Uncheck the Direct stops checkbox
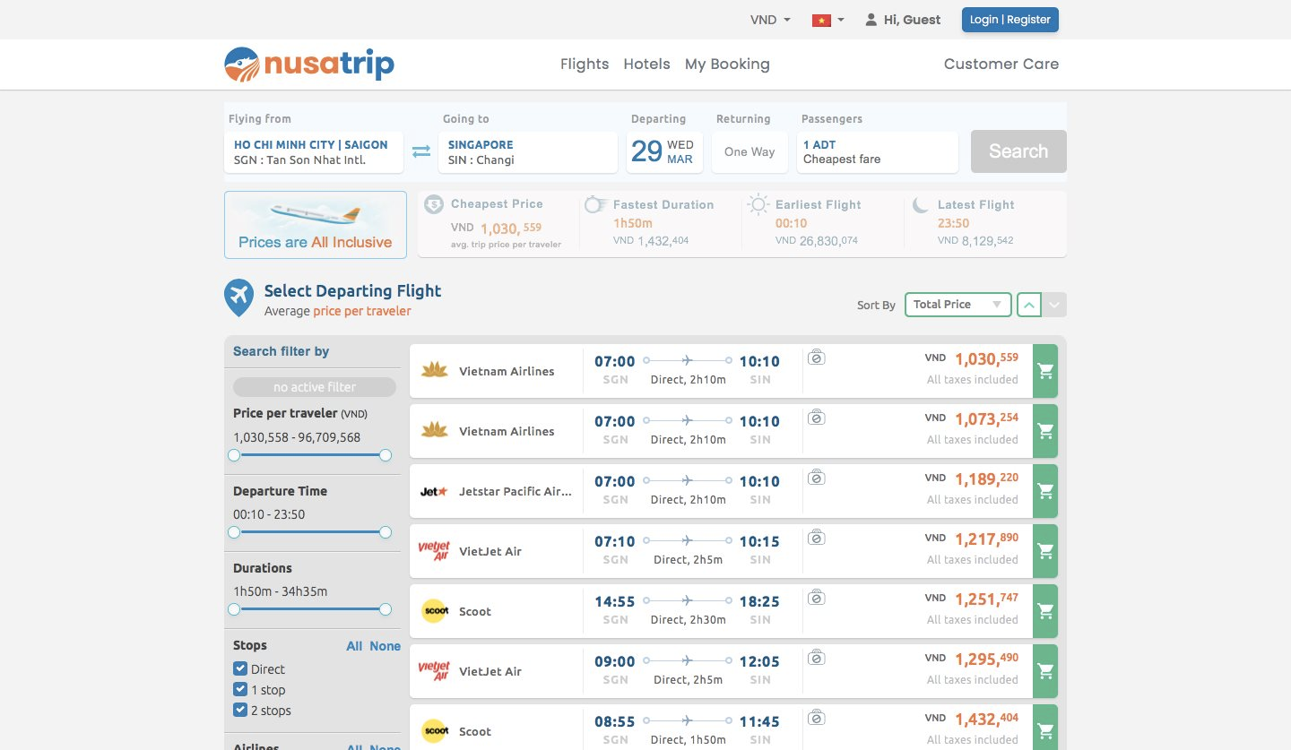Viewport: 1291px width, 750px height. click(x=240, y=668)
